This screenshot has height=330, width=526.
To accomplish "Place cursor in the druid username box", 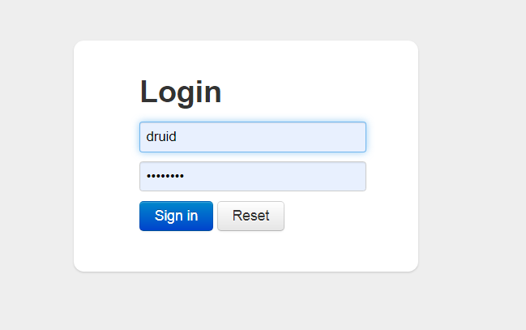I will point(252,137).
